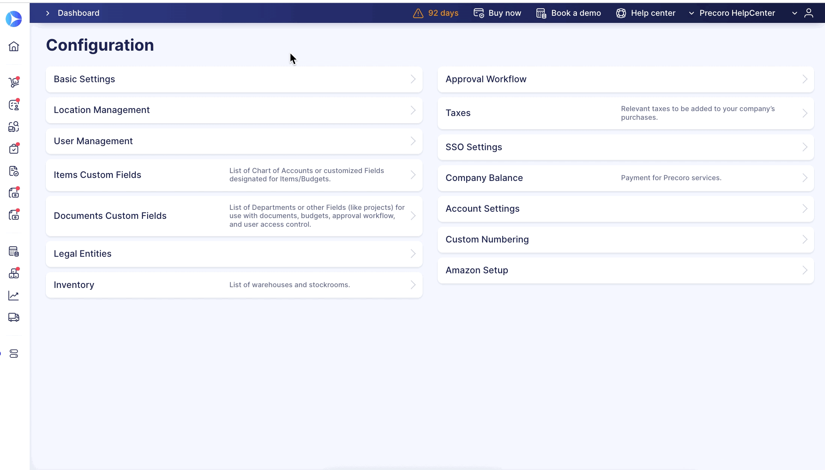Screen dimensions: 825x470
Task: Open Documents Custom Fields
Action: (x=234, y=216)
